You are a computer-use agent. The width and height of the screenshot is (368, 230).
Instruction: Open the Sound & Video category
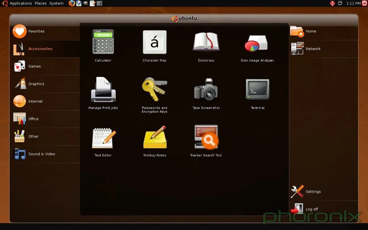tap(46, 154)
